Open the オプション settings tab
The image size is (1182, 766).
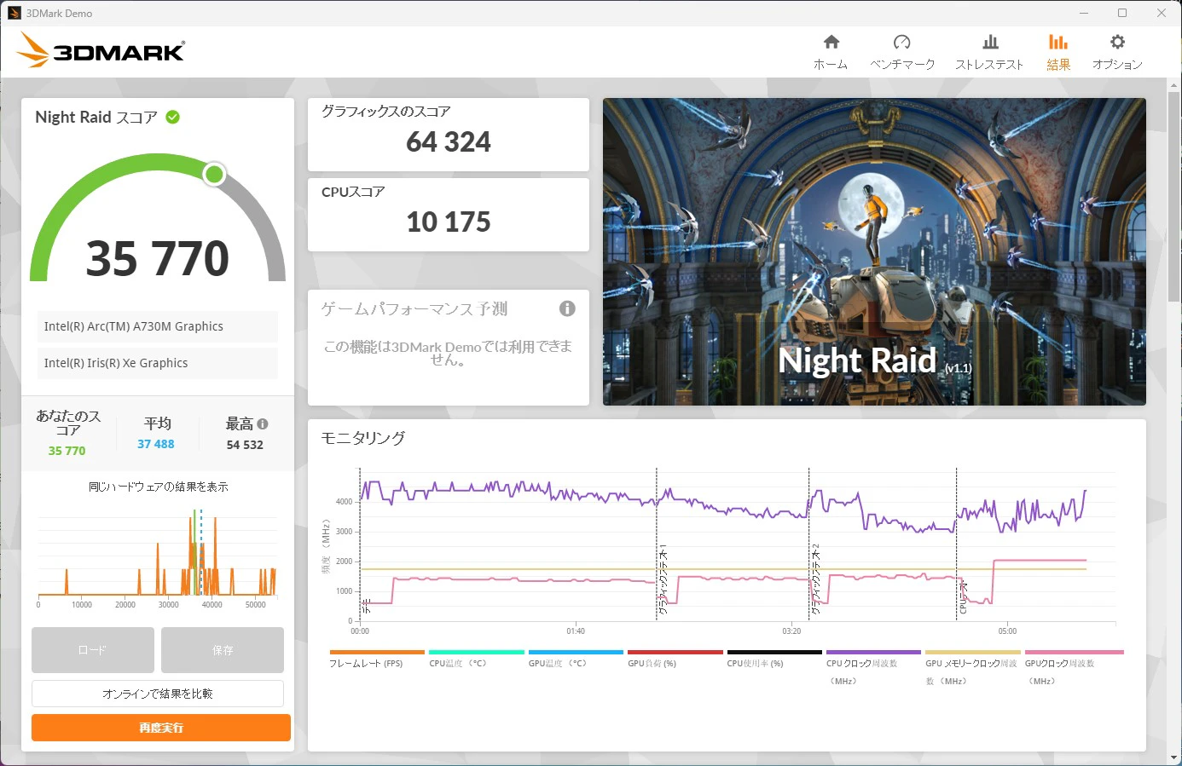1117,52
